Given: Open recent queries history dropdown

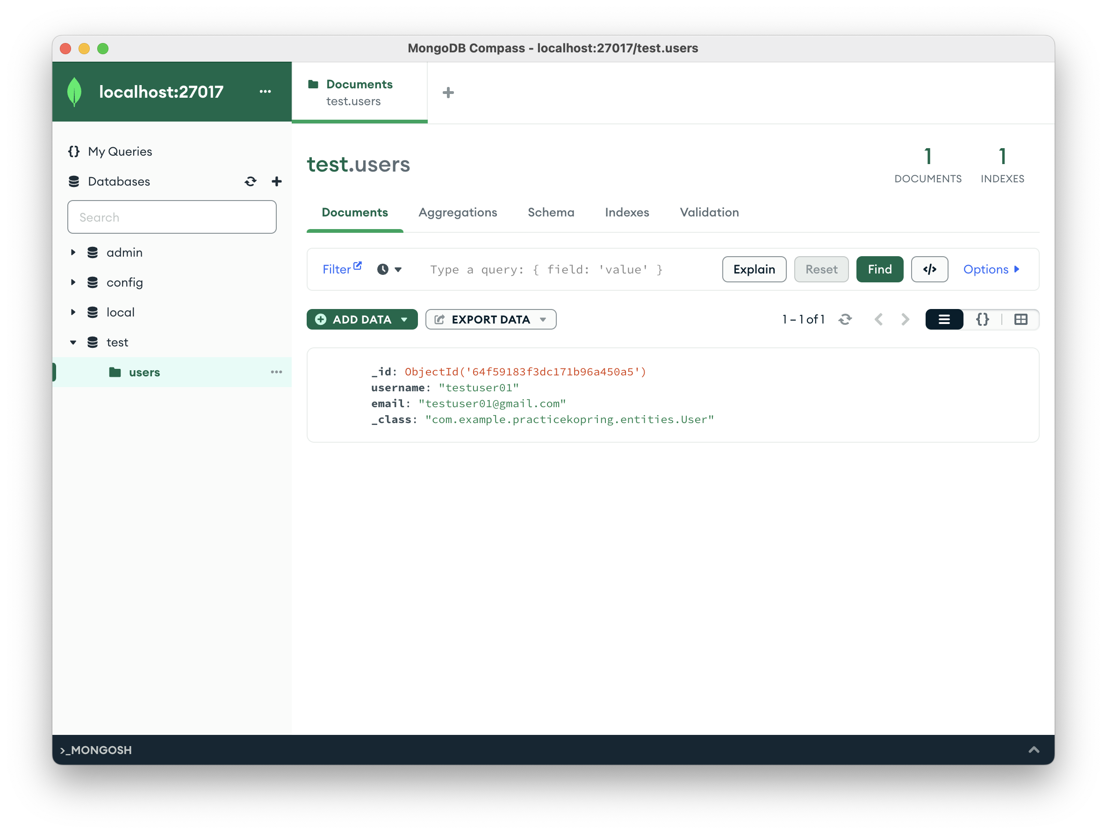Looking at the screenshot, I should coord(389,269).
